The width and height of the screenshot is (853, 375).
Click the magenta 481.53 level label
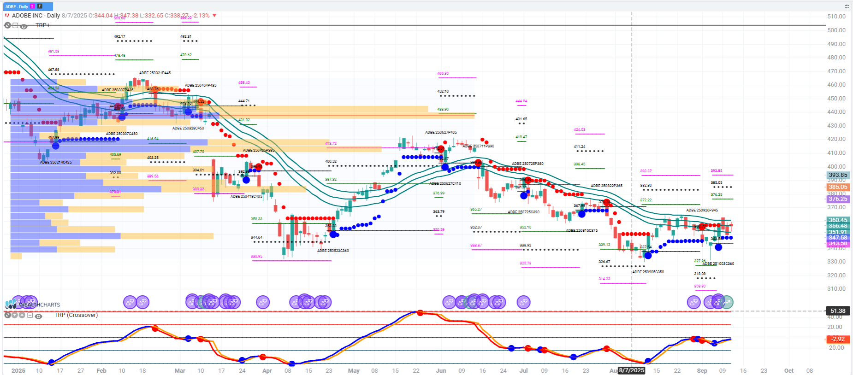pos(53,51)
